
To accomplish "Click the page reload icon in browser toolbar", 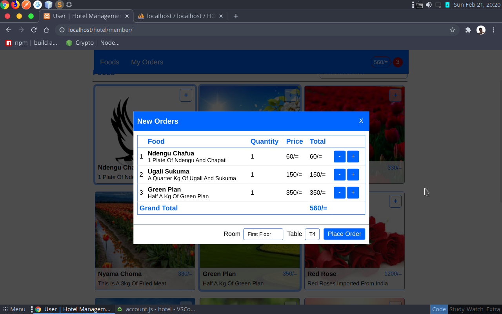I will coord(34,30).
